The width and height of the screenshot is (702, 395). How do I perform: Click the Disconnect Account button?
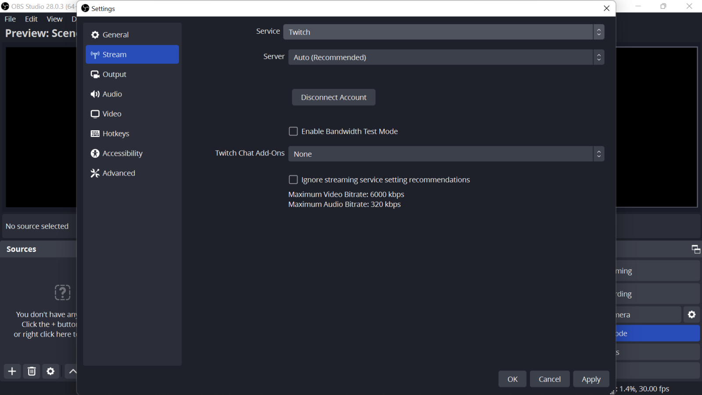tap(333, 97)
